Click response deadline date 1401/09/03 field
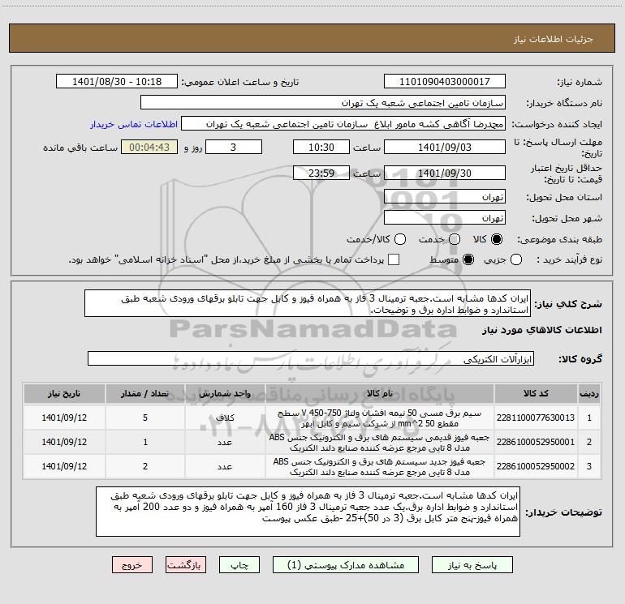Viewport: 625px width, 604px height. click(445, 147)
